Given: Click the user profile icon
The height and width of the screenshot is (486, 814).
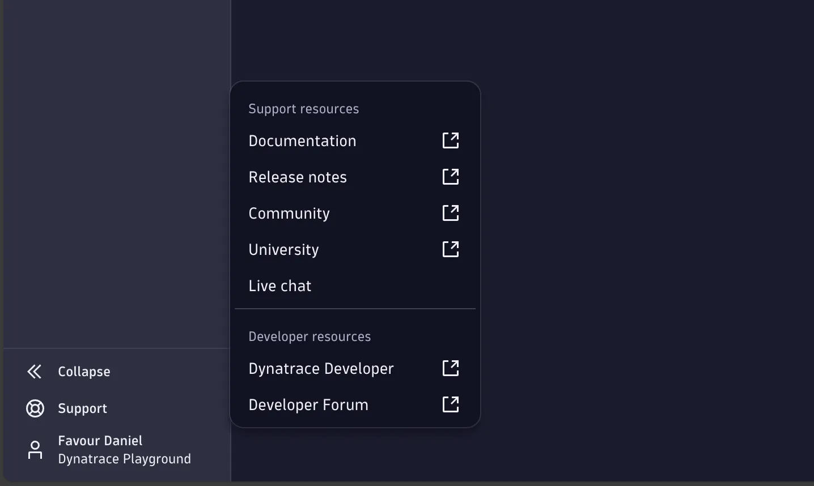Looking at the screenshot, I should point(35,450).
